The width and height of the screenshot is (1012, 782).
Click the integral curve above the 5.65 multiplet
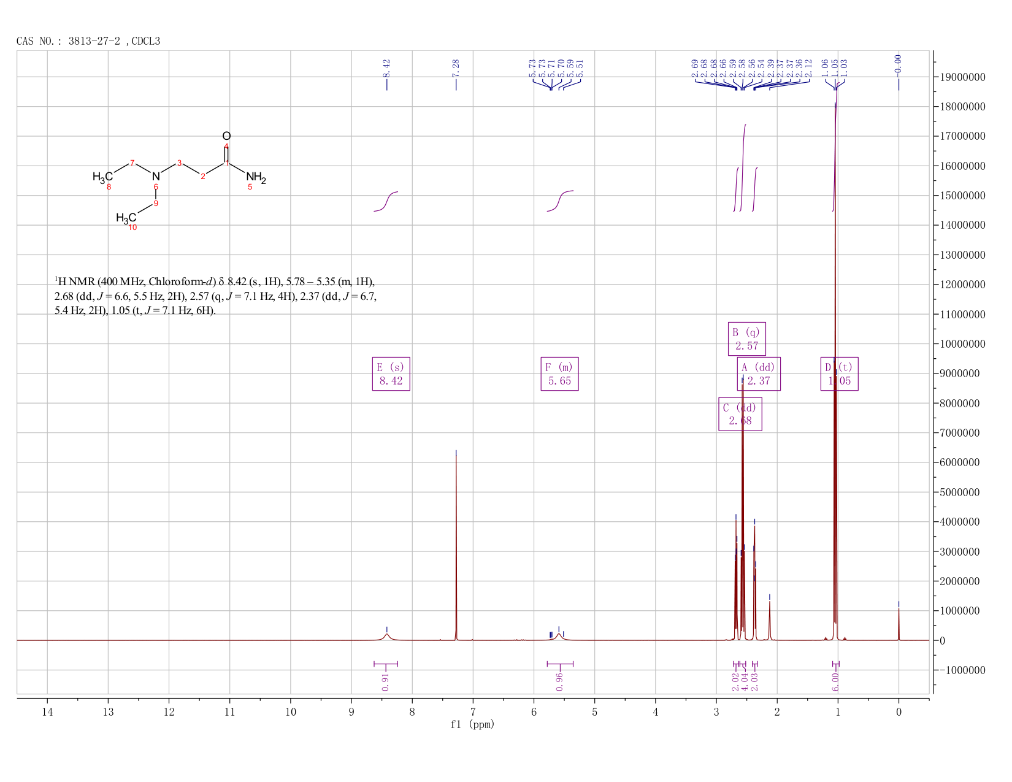click(x=560, y=201)
